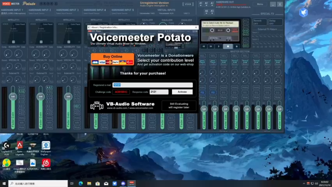Open the Windows Start menu
Image resolution: width=332 pixels, height=187 pixels.
(4, 183)
